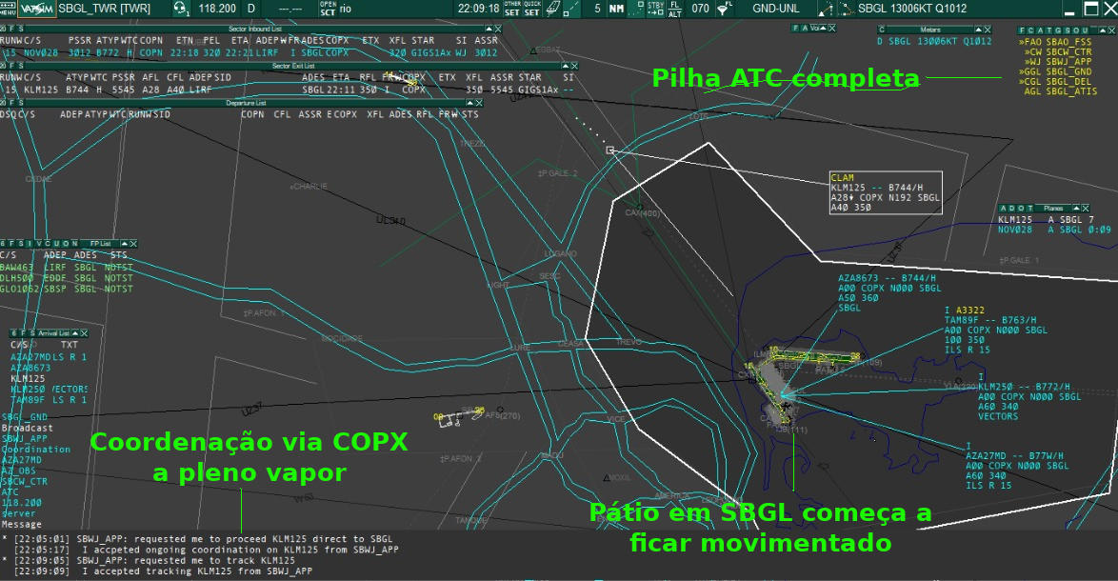The height and width of the screenshot is (581, 1118).
Task: Change the GND-UNL altitude filter range
Action: (776, 9)
